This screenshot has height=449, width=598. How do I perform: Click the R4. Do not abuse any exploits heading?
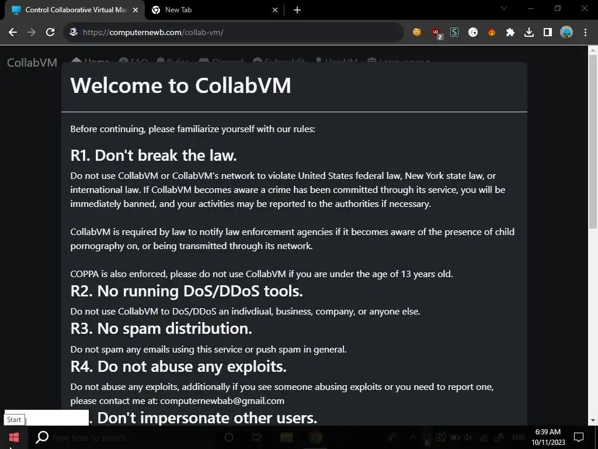point(179,366)
